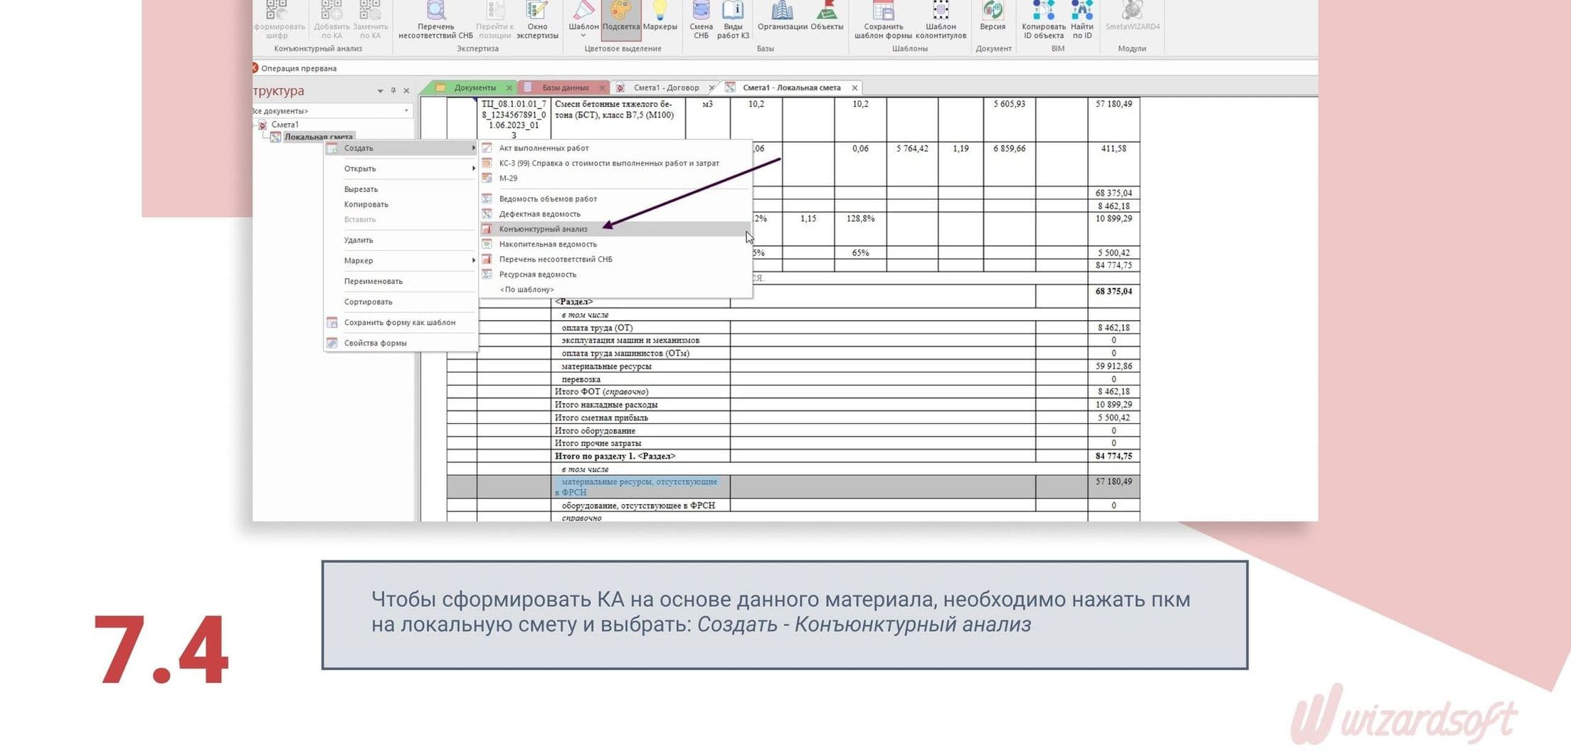Expand Маркер submenu arrow
Image resolution: width=1571 pixels, height=754 pixels.
(473, 260)
